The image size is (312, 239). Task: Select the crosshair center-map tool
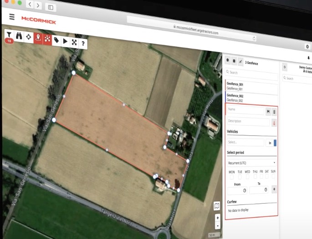pos(28,37)
